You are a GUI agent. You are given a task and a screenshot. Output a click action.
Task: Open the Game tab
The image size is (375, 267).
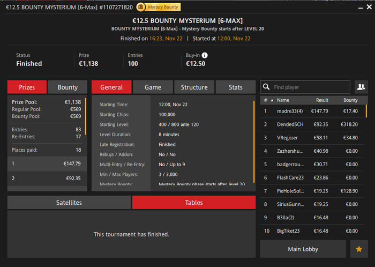click(153, 87)
